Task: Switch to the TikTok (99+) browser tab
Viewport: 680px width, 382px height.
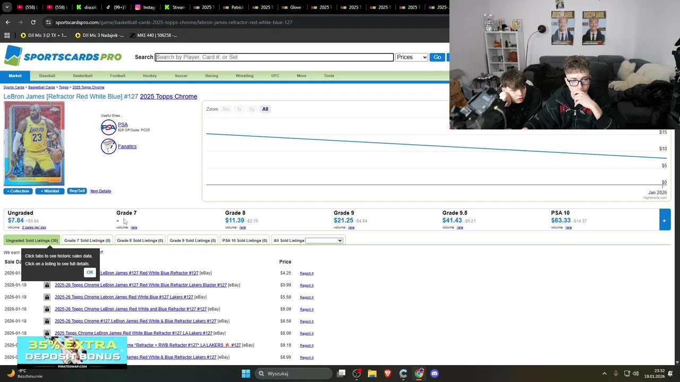Action: tap(115, 7)
